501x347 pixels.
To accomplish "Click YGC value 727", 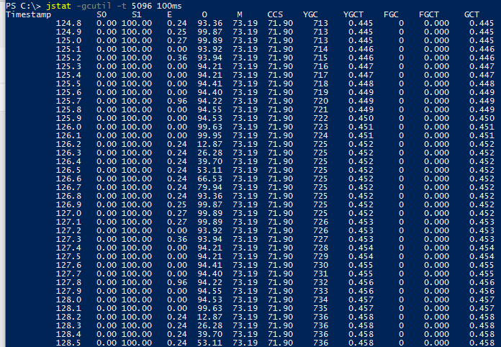I will coord(320,239).
